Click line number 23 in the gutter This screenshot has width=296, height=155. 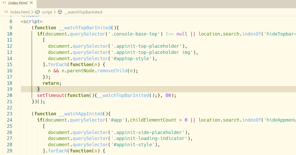tap(9, 114)
